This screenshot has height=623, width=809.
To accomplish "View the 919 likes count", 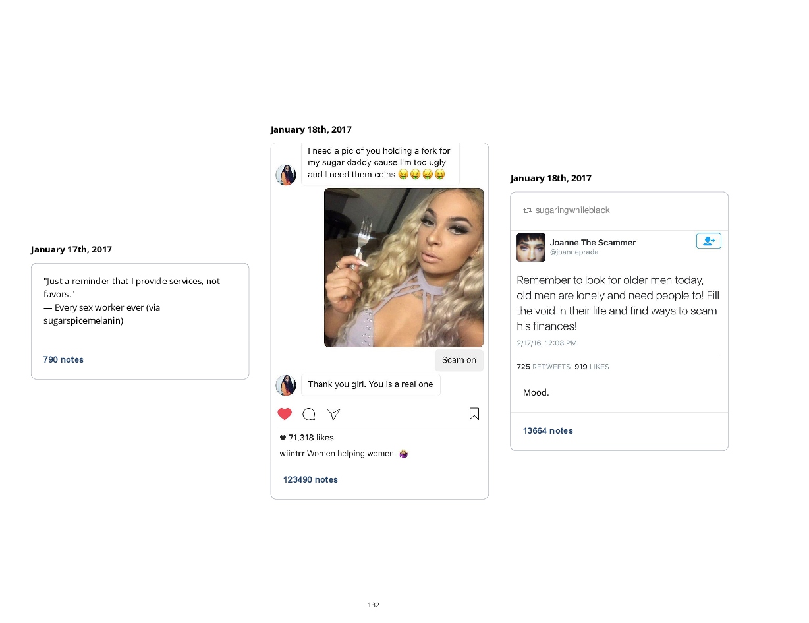I will (592, 367).
